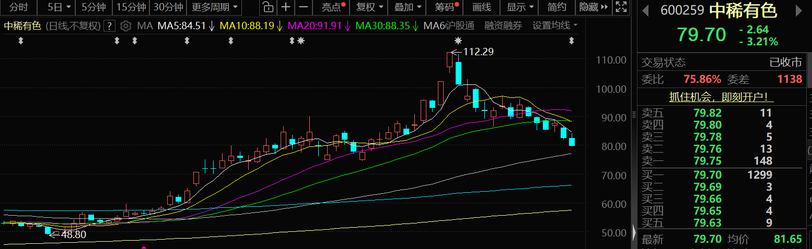The width and height of the screenshot is (812, 249).
Task: Select the 15分钟 period tab
Action: [x=131, y=7]
